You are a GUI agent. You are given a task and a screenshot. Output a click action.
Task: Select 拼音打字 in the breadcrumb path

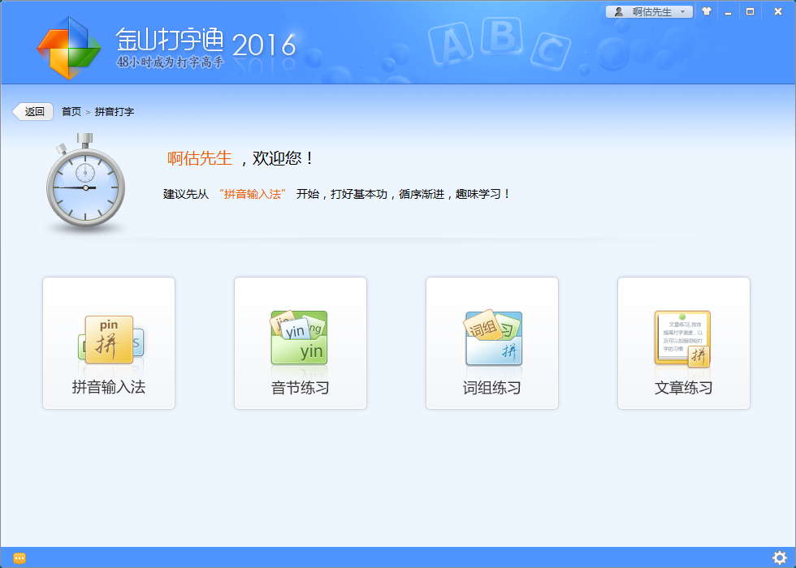(115, 112)
